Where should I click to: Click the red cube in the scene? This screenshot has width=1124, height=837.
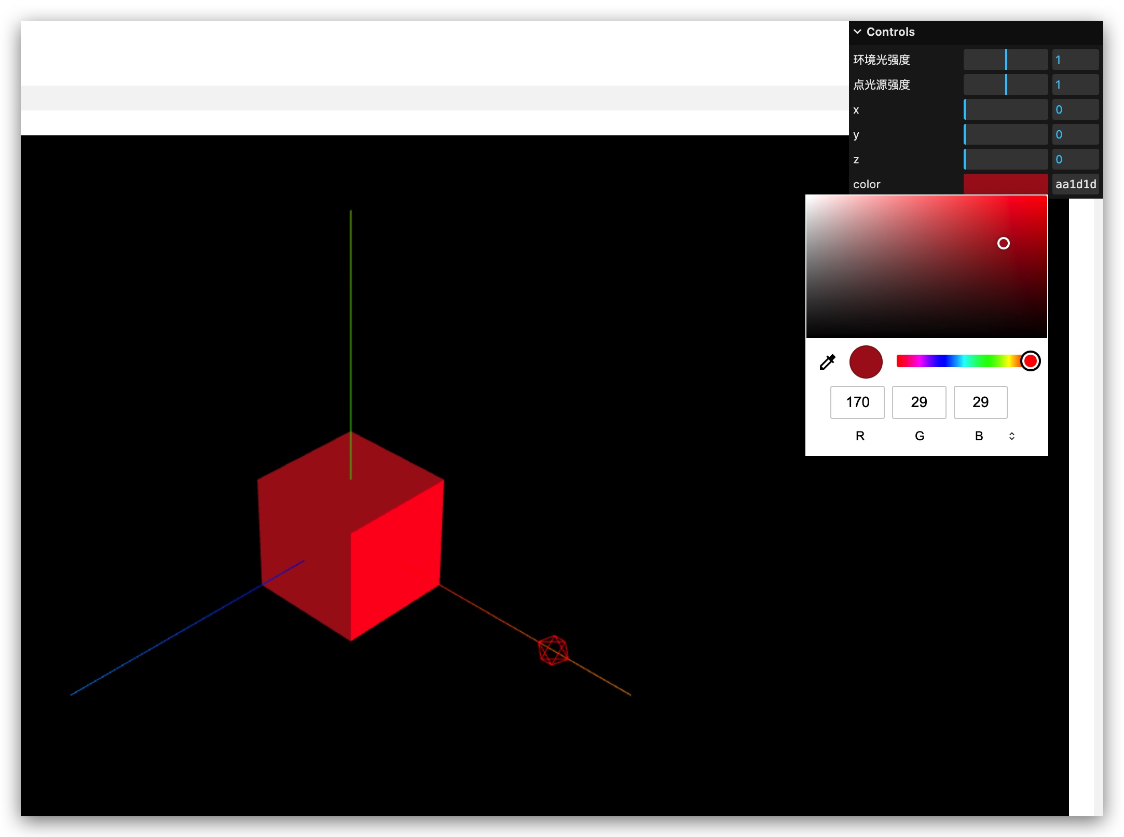(x=351, y=536)
